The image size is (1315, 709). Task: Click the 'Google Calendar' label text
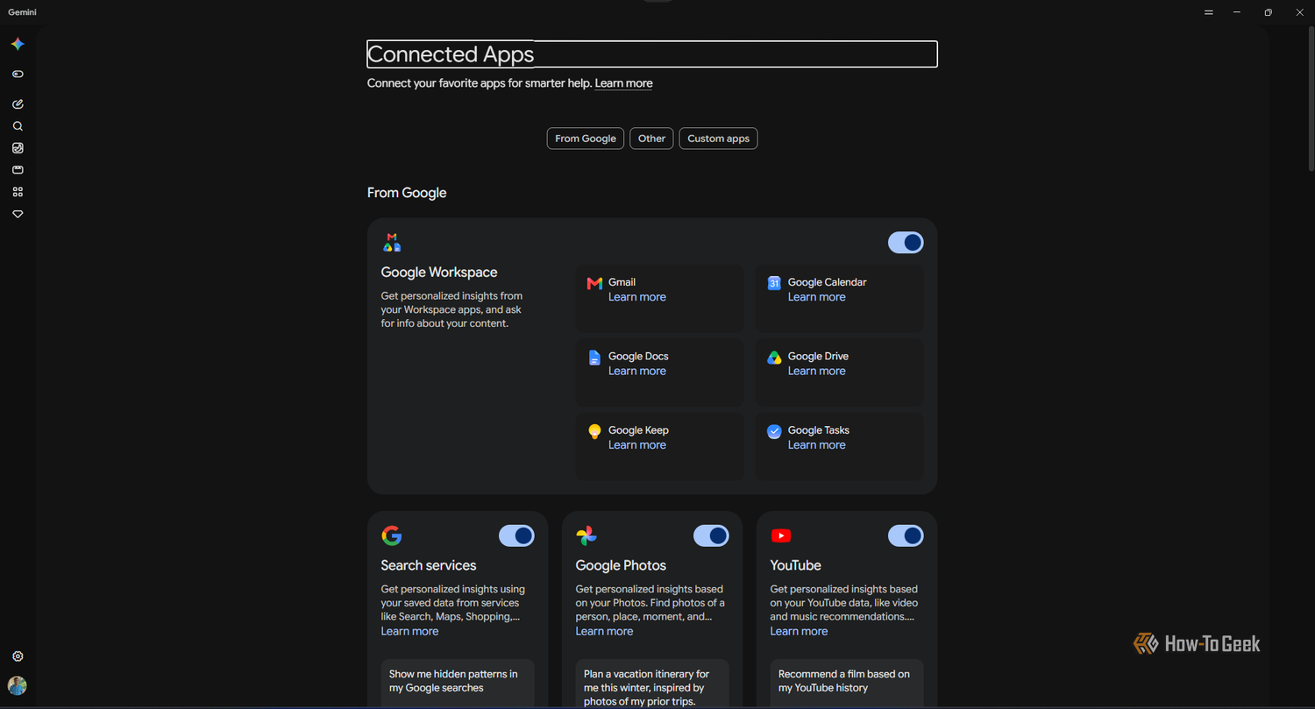[827, 282]
